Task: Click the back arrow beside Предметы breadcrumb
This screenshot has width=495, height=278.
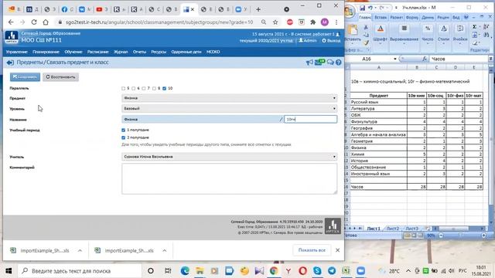Action: pos(10,63)
